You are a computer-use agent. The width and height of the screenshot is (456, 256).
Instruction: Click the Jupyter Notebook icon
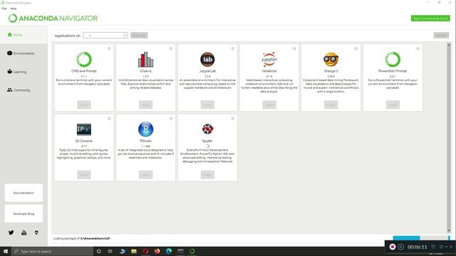(x=269, y=59)
